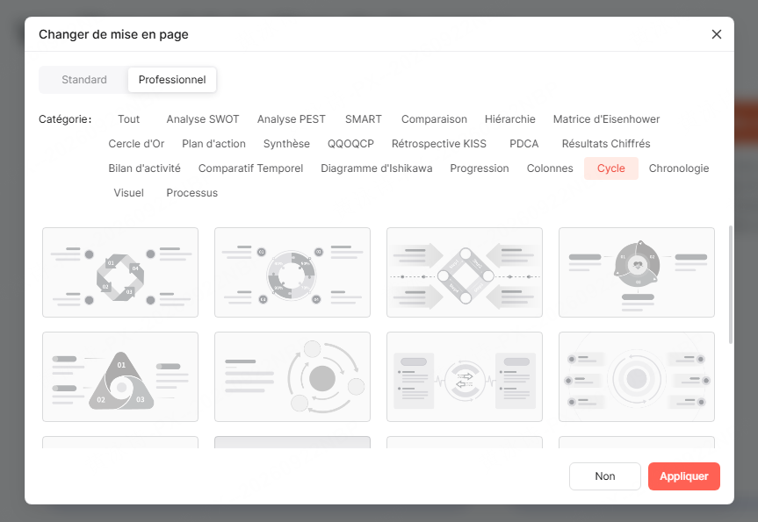Select the SMART category
758x522 pixels.
tap(363, 119)
